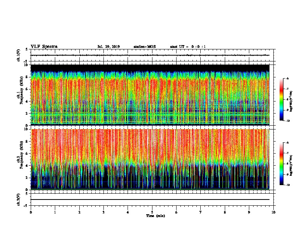Click the "-10" tick on ch.2 color bar
Viewport: 308px width, 238px height.
tap(287, 185)
